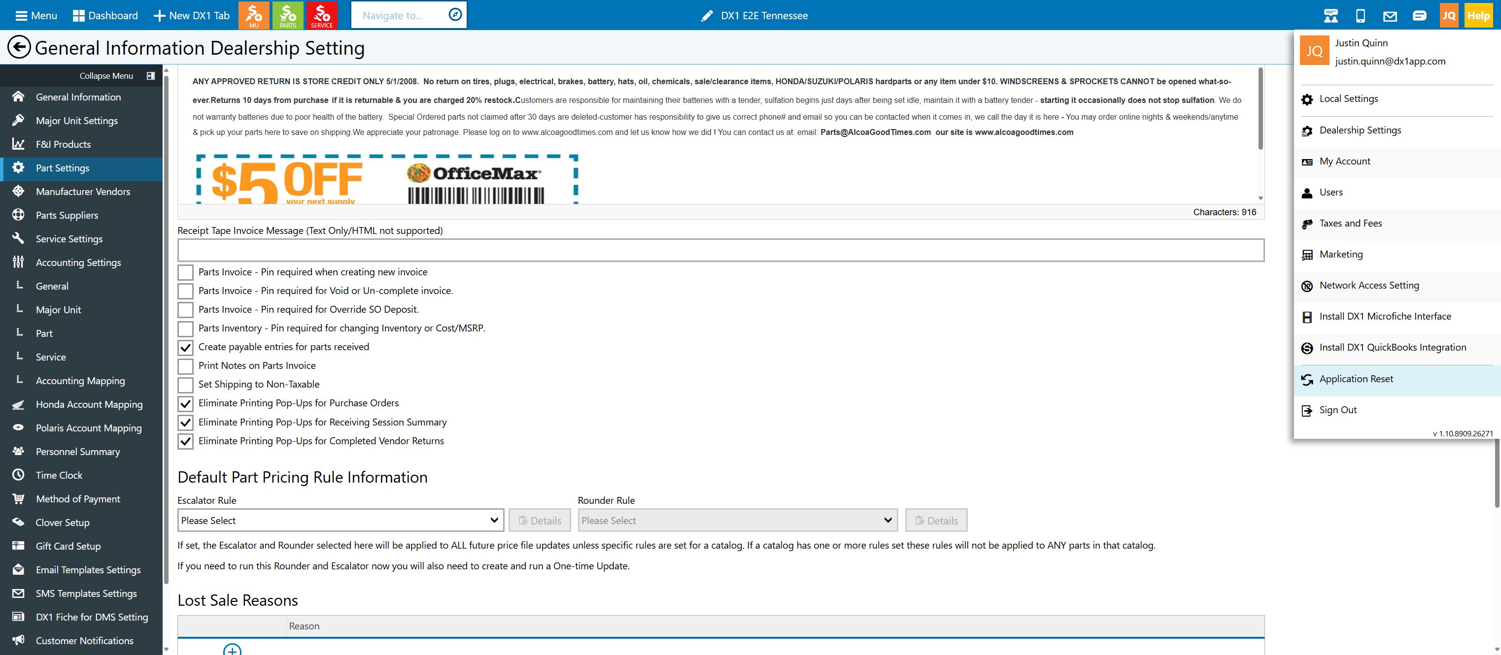Click the chat message icon in header
This screenshot has width=1501, height=655.
pos(1419,16)
